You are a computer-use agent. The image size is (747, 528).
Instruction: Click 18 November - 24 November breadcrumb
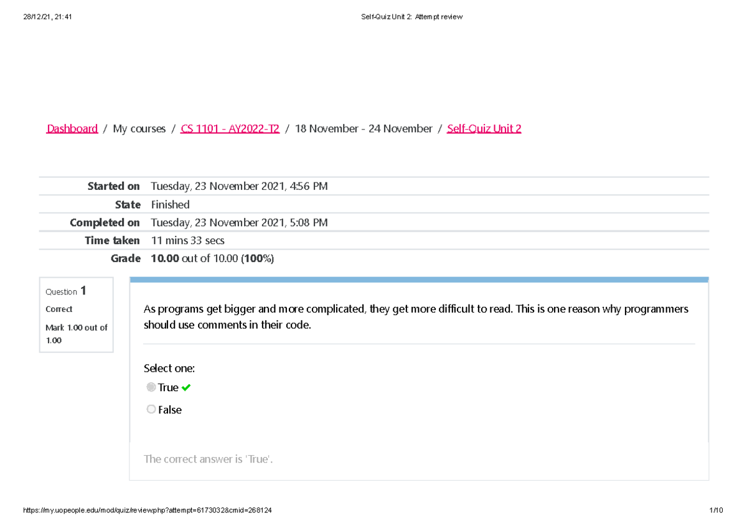(364, 129)
